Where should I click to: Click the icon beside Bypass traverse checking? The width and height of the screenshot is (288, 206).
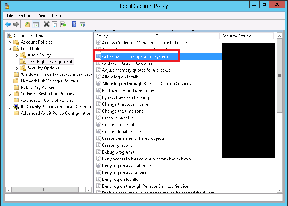[x=99, y=97]
